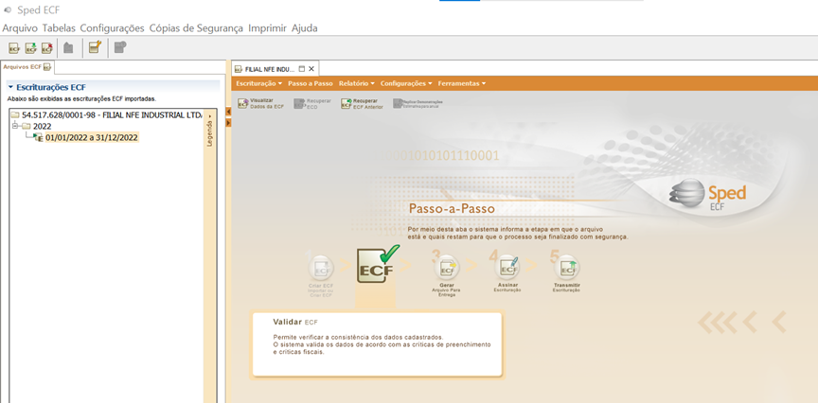The height and width of the screenshot is (403, 818).
Task: Select step 1 Criar ECF icon
Action: pyautogui.click(x=321, y=269)
